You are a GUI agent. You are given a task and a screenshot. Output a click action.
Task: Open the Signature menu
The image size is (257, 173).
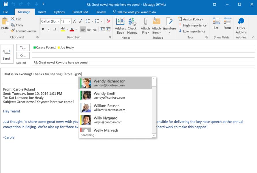coord(169,26)
